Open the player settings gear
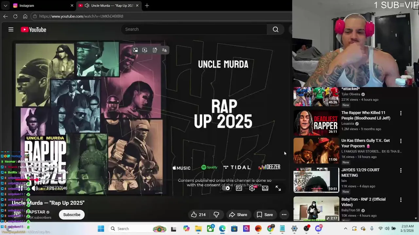The image size is (419, 235). coord(252,188)
